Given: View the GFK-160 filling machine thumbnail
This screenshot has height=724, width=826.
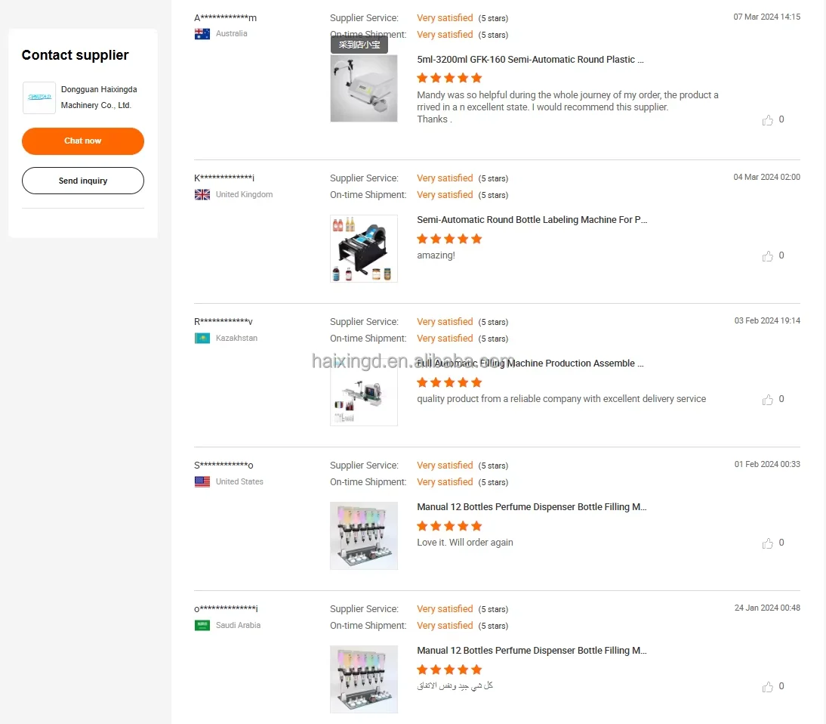Looking at the screenshot, I should pyautogui.click(x=364, y=88).
